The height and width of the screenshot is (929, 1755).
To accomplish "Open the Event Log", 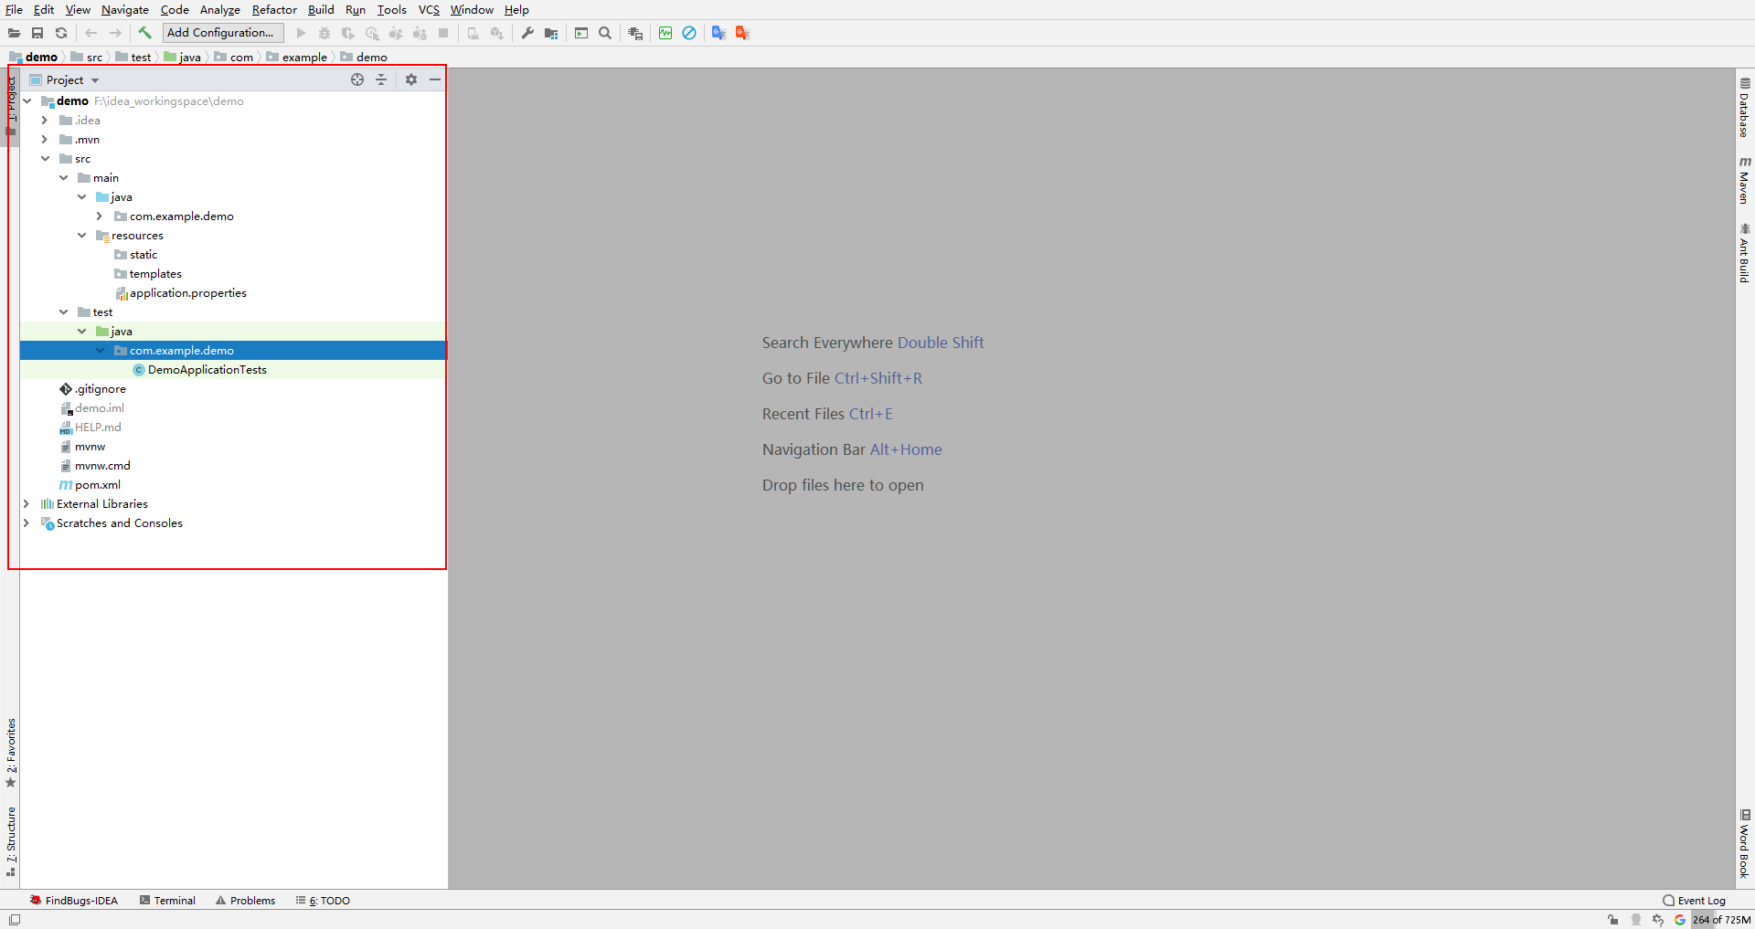I will [x=1695, y=901].
